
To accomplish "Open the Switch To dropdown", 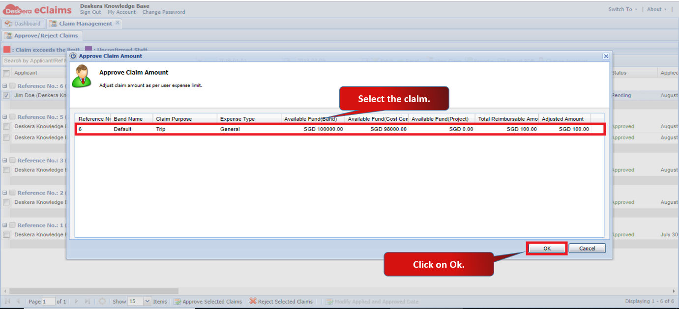I will (622, 9).
